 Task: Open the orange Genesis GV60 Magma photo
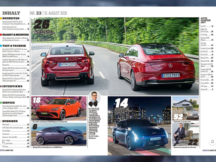pyautogui.click(x=59, y=109)
